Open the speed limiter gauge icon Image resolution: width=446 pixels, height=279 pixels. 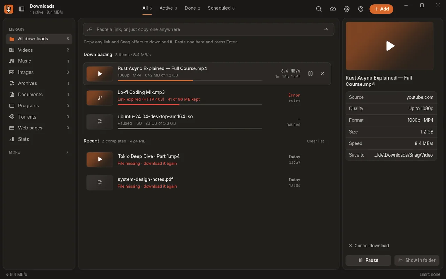[x=333, y=9]
